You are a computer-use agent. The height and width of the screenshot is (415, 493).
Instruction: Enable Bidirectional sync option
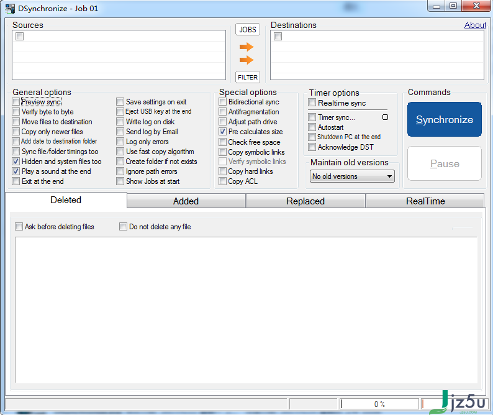(x=223, y=102)
